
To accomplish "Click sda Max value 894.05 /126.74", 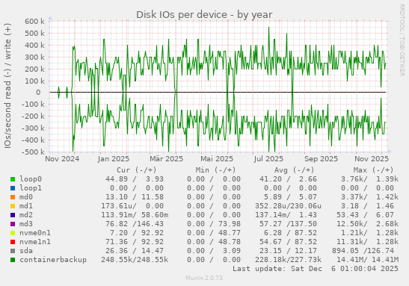I will pos(363,251).
